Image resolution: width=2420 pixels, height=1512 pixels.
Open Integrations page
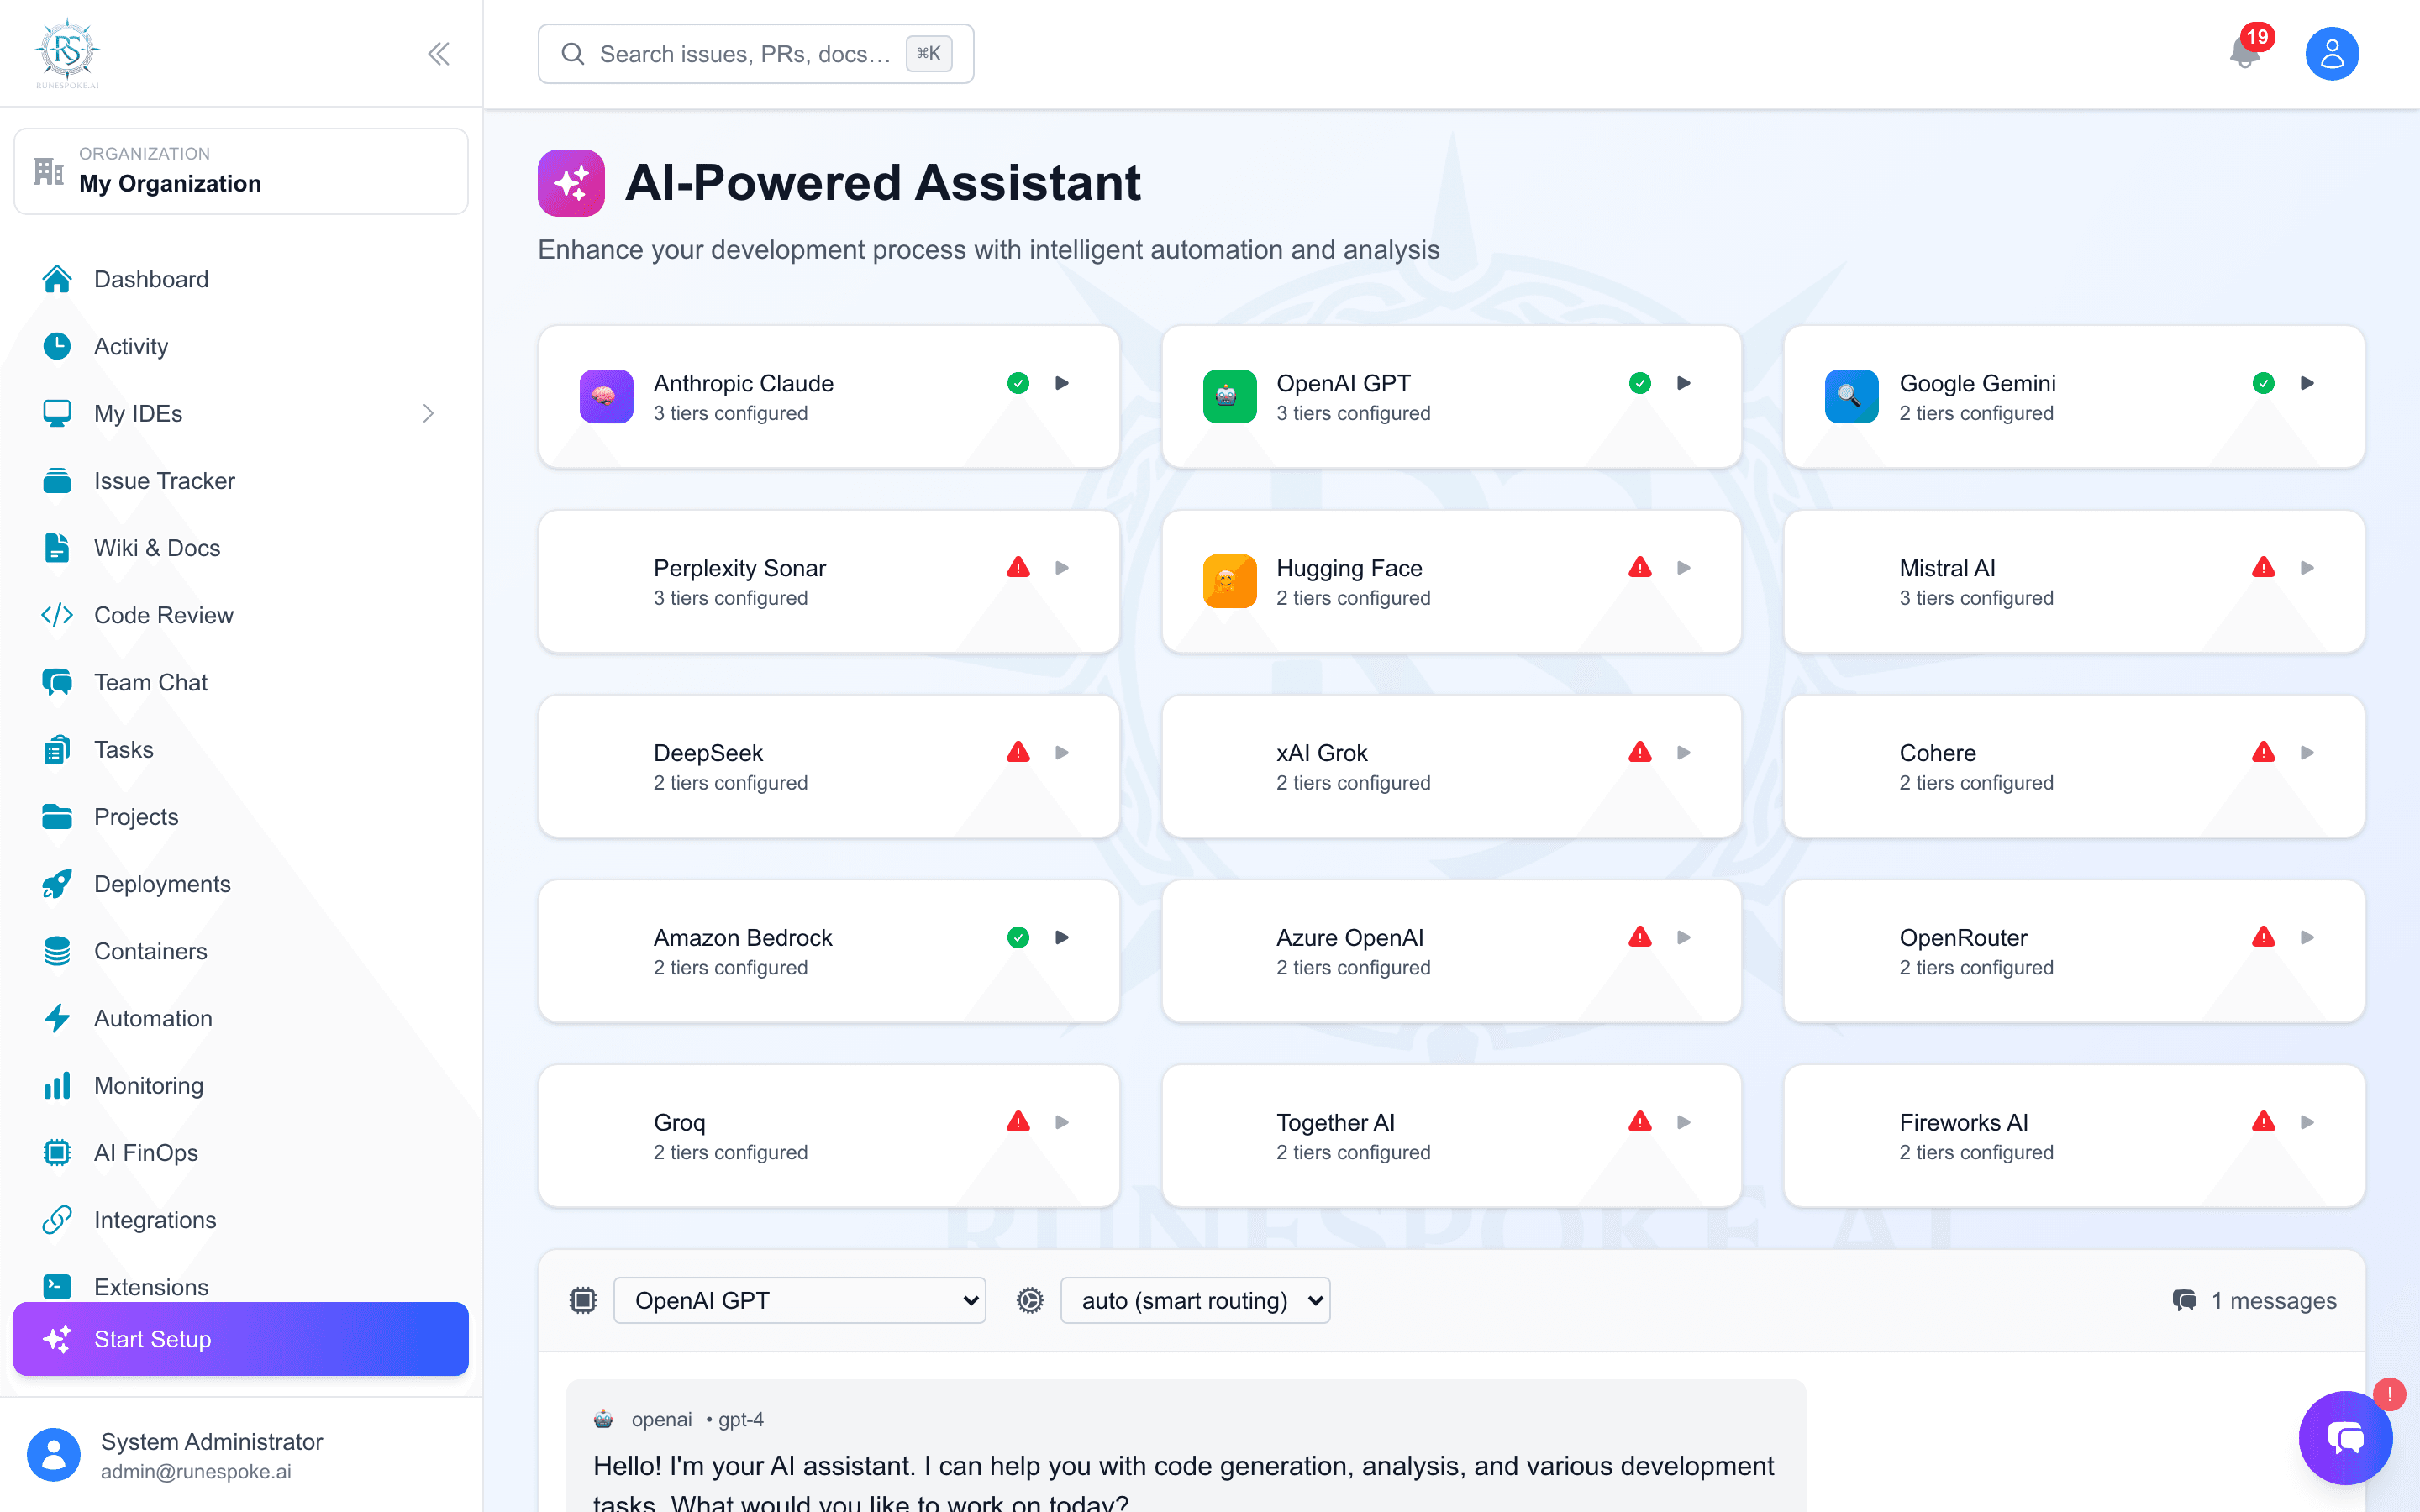(240, 1220)
